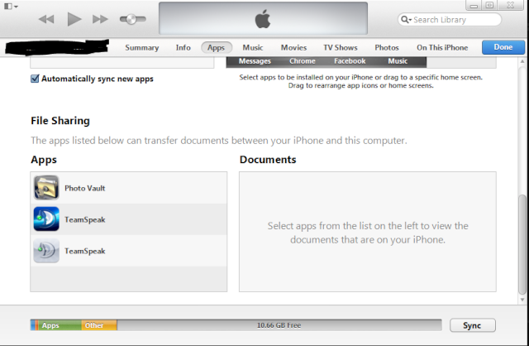Minimize the iTunes window
Screen dimensions: 529x346
(474, 5)
